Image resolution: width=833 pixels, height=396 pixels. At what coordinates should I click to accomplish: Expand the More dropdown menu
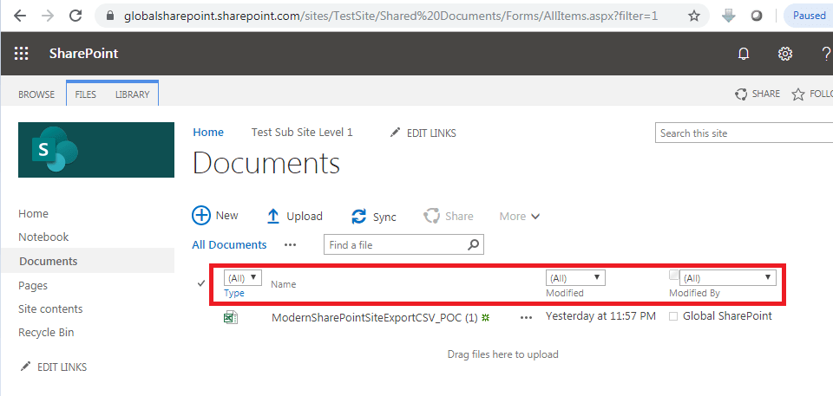[520, 216]
